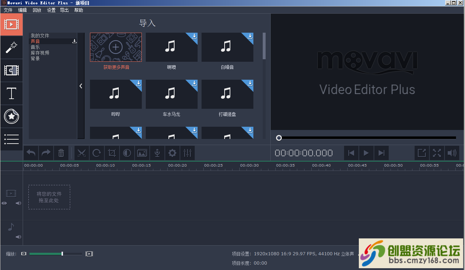465x270 pixels.
Task: Click the Record audio microphone icon
Action: (x=157, y=153)
